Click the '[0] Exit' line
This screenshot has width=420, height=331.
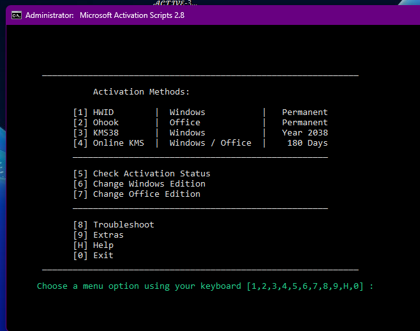(93, 255)
